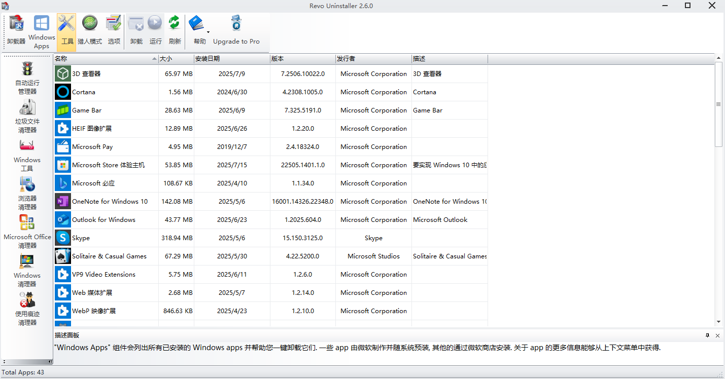This screenshot has width=725, height=379.
Task: Open 浏览器清理器 browser cleaner
Action: coord(27,193)
